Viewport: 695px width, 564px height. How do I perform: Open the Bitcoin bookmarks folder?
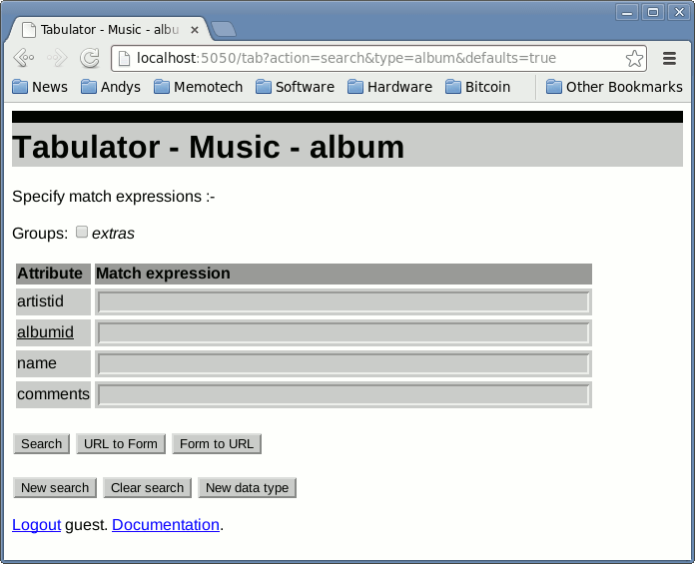(477, 87)
